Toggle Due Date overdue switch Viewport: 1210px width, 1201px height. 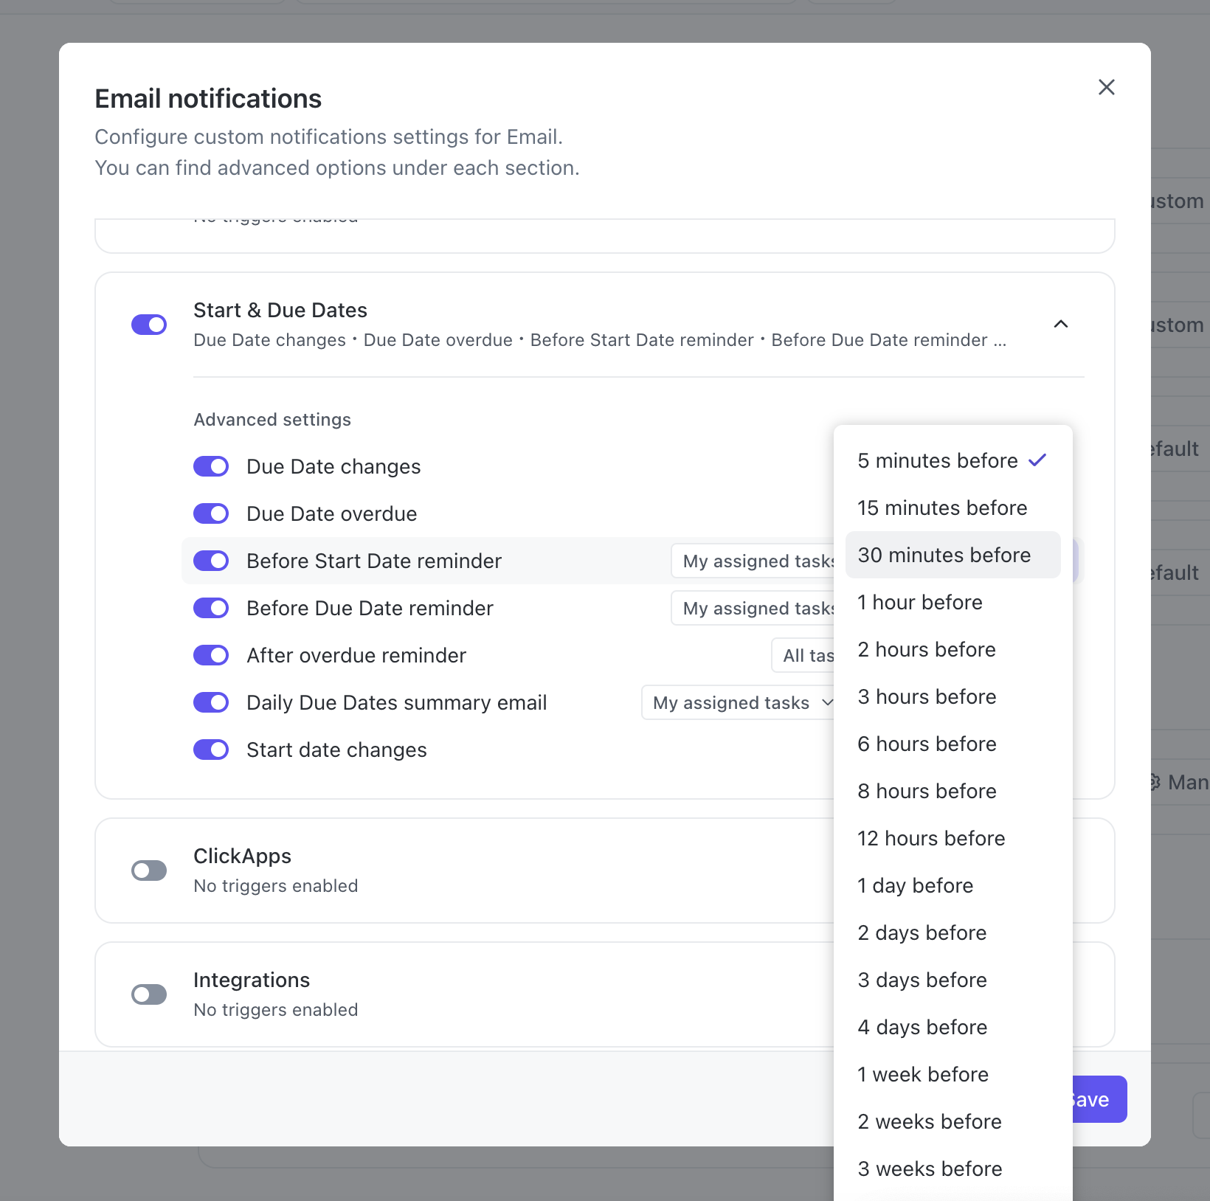pos(211,513)
